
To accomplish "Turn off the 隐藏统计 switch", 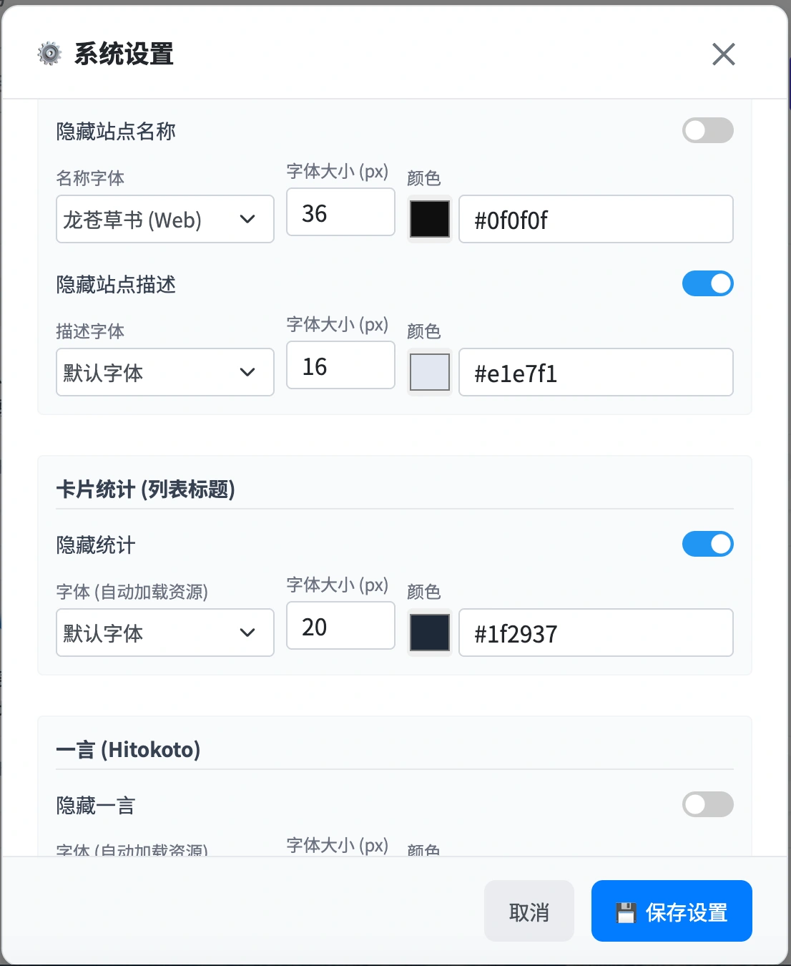I will pos(707,544).
